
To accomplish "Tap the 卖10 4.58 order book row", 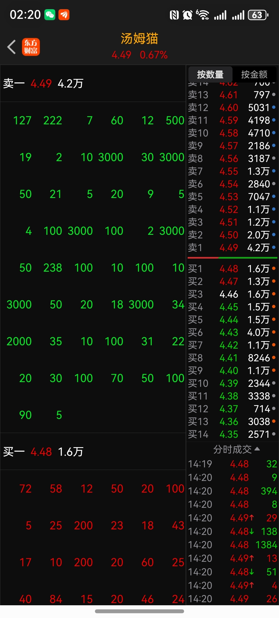I will (232, 133).
